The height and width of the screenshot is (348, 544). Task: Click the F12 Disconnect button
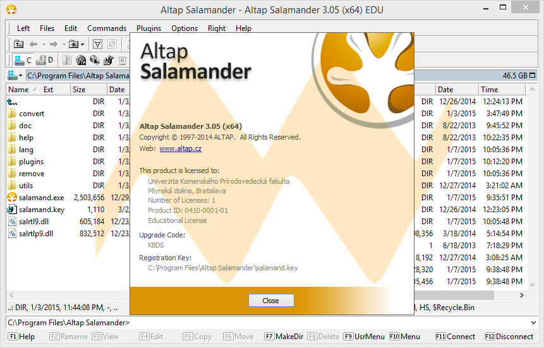click(509, 337)
